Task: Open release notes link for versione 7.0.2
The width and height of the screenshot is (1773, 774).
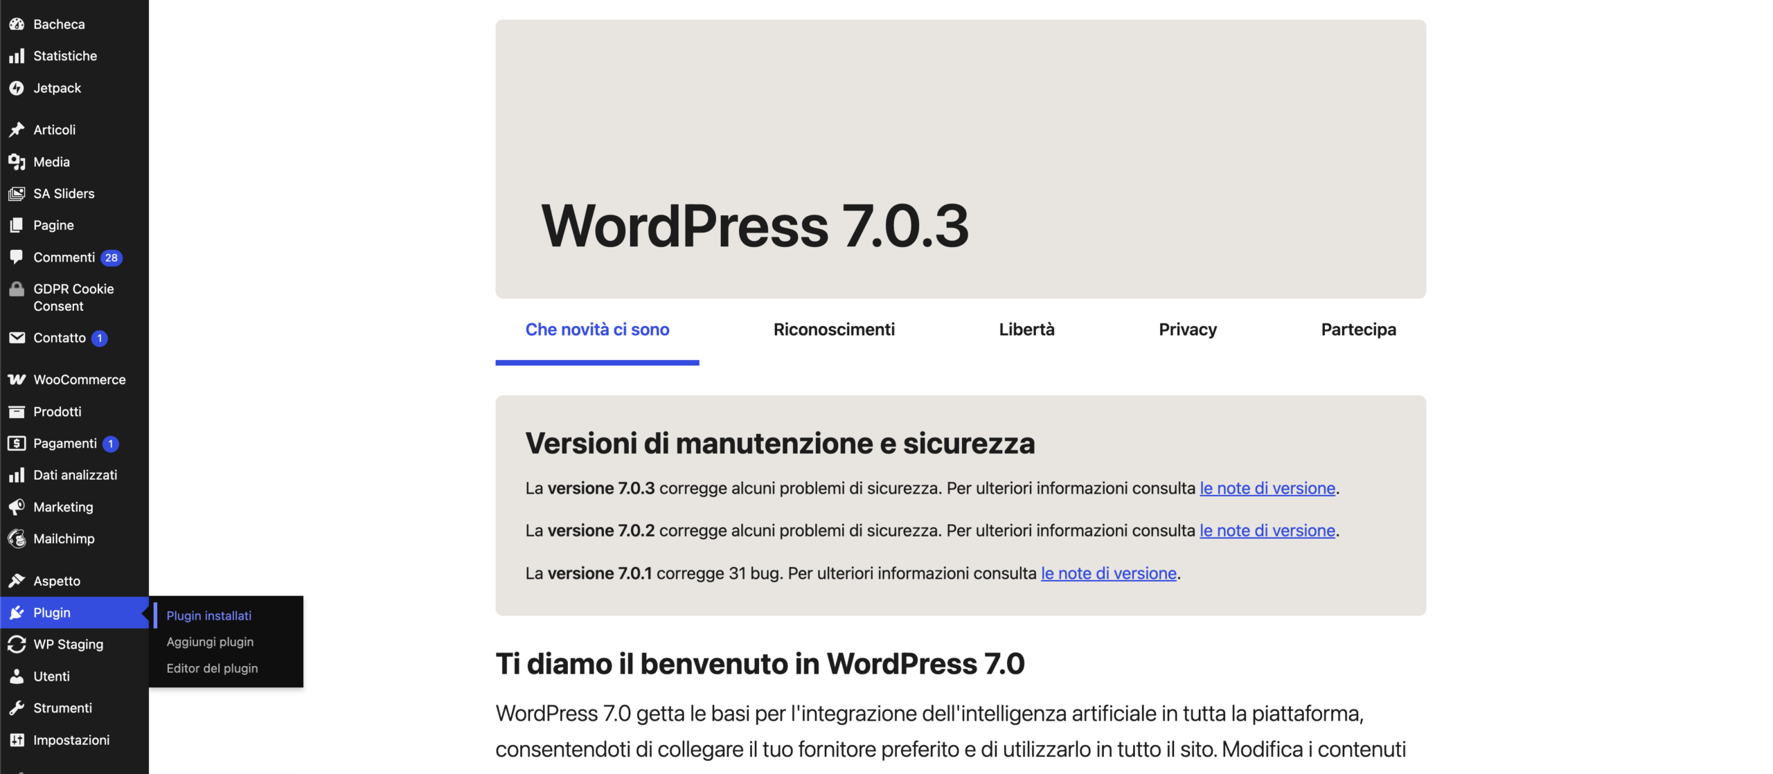Action: click(1267, 530)
